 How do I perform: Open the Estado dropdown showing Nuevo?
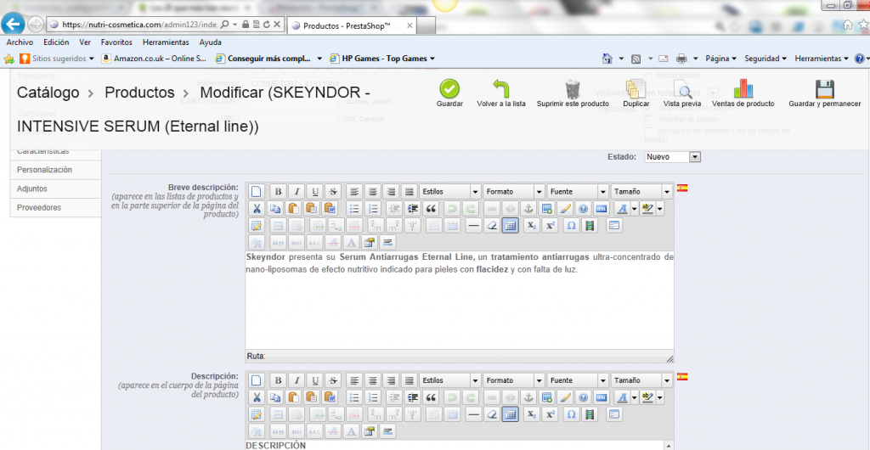coord(672,157)
